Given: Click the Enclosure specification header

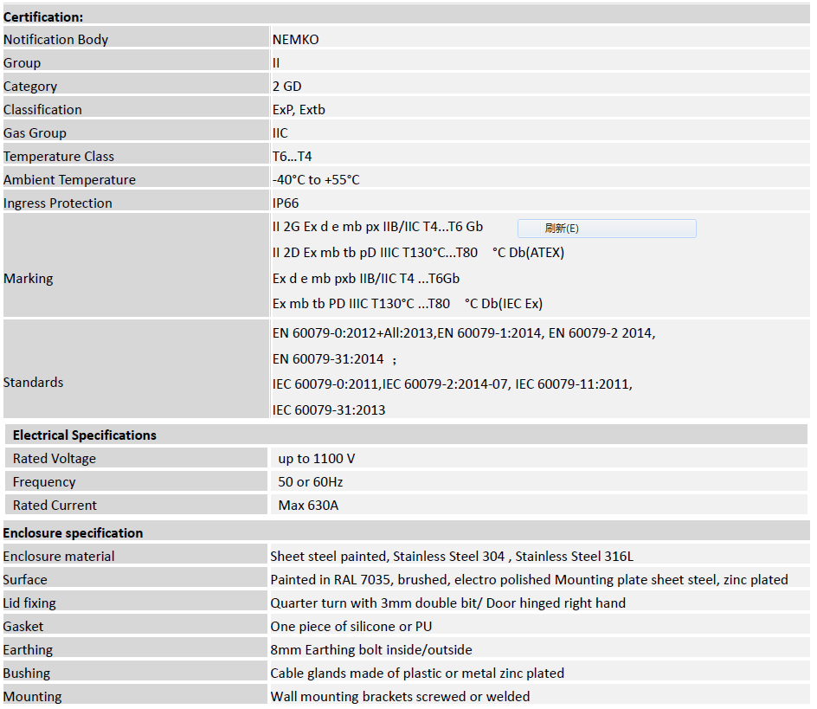Looking at the screenshot, I should click(x=73, y=533).
